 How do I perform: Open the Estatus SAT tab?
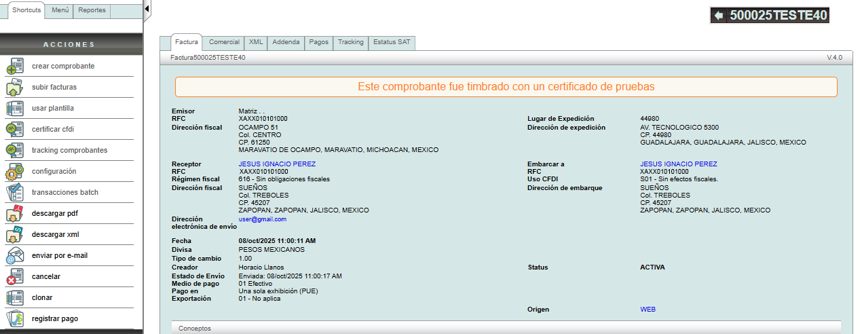(392, 42)
